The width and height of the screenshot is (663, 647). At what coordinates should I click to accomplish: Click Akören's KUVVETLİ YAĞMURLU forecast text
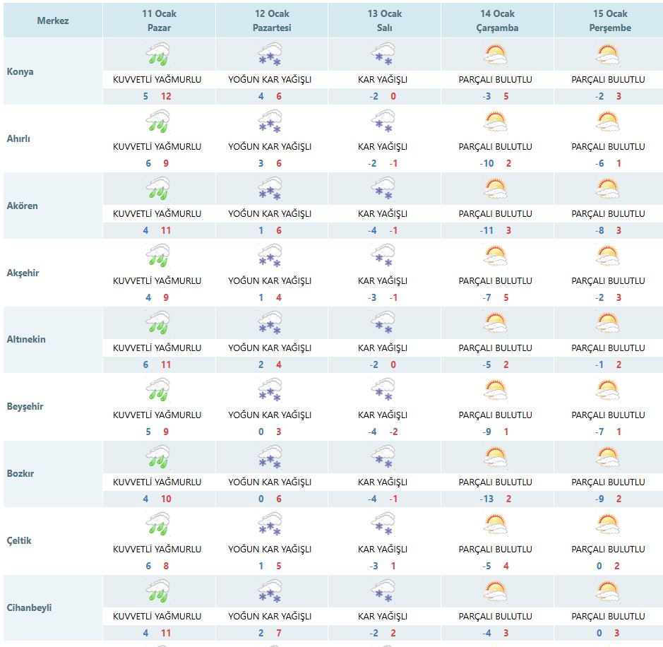coord(157,214)
